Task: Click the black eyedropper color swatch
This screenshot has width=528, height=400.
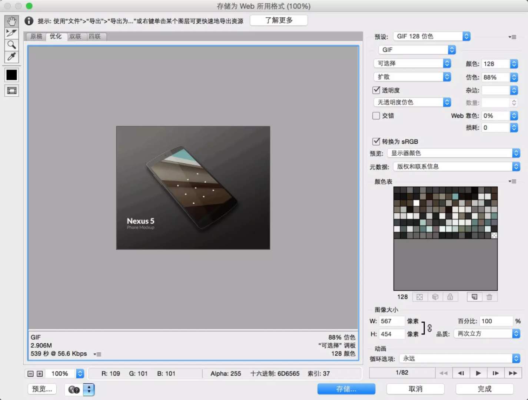Action: [11, 75]
